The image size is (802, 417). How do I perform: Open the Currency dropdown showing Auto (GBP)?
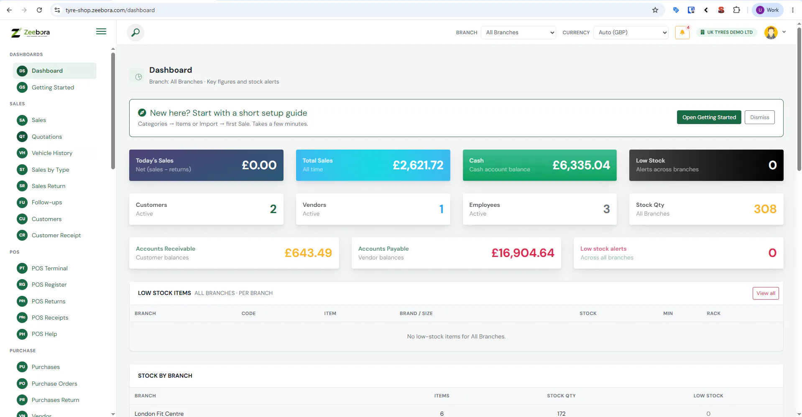click(x=631, y=33)
